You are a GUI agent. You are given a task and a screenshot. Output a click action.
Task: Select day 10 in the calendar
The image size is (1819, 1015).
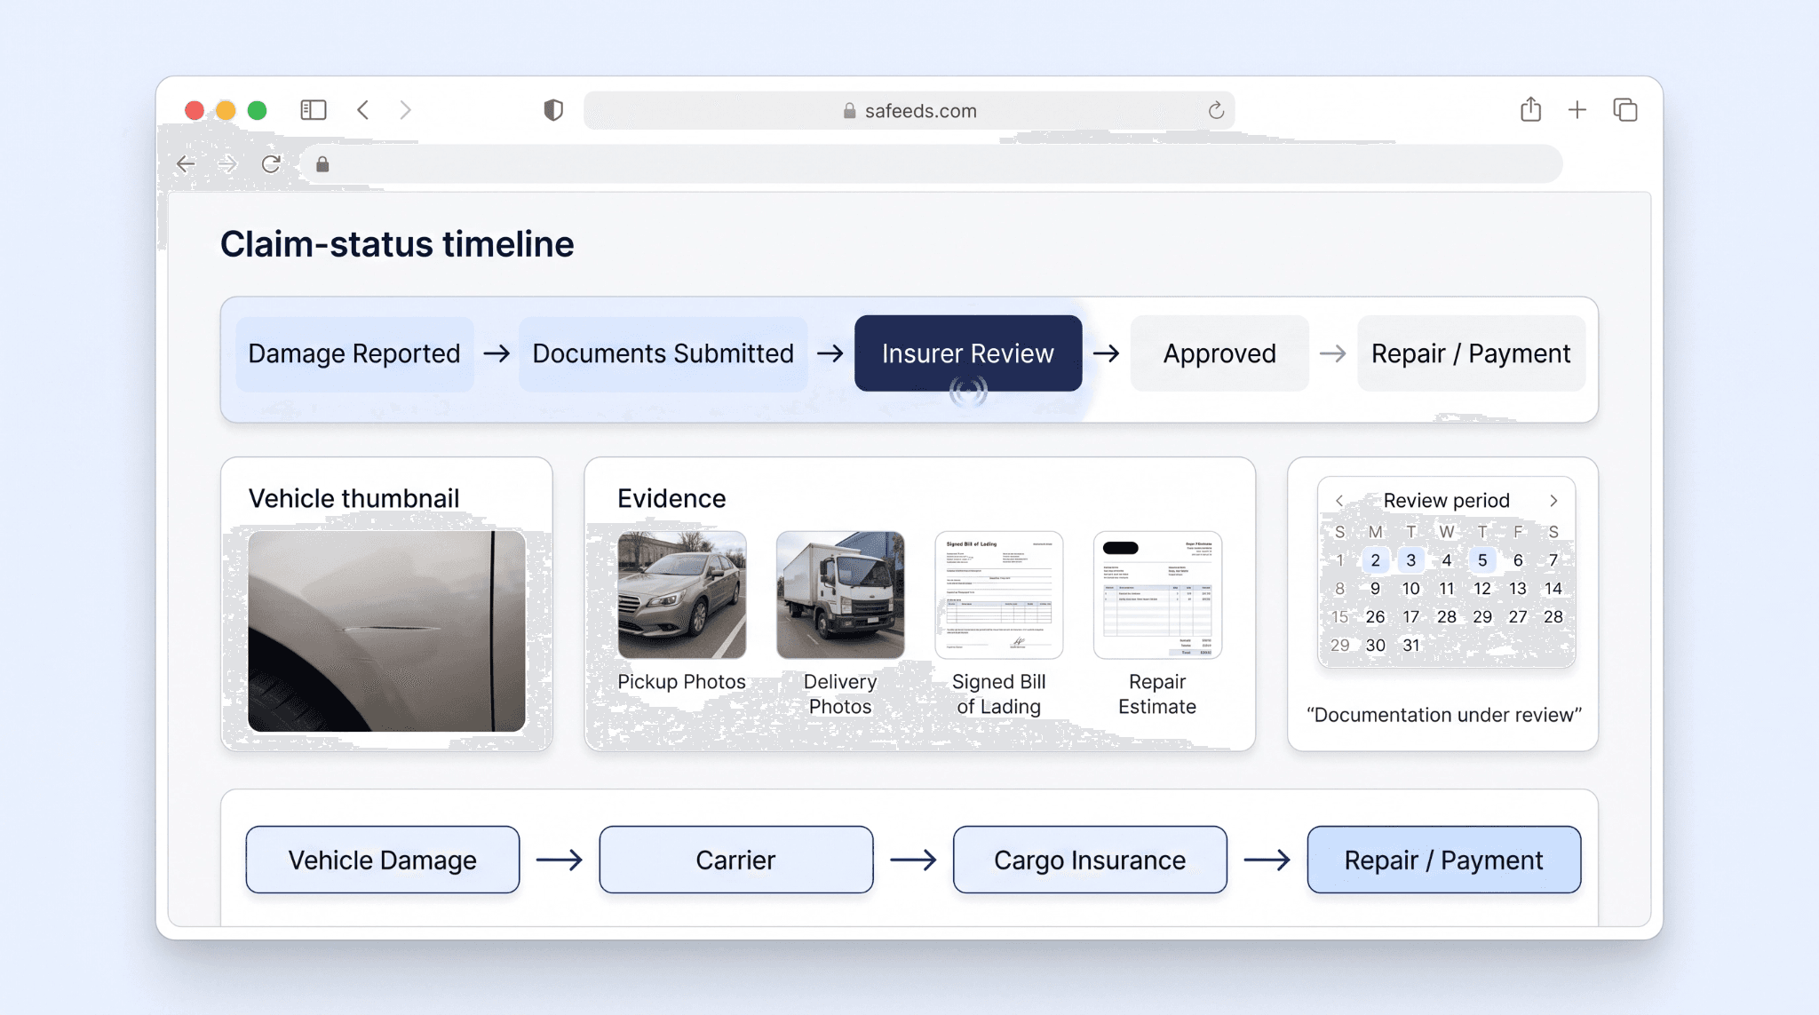pyautogui.click(x=1411, y=589)
